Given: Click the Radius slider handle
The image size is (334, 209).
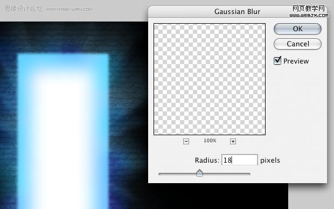Looking at the screenshot, I should (199, 173).
